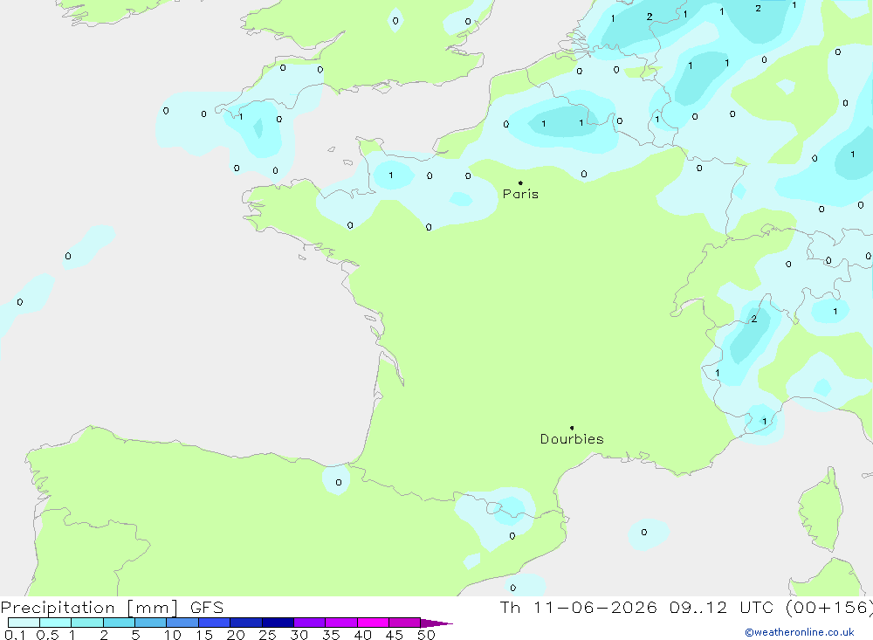The image size is (873, 640).
Task: Click the "(00+156)" forecast offset text
Action: tap(829, 608)
